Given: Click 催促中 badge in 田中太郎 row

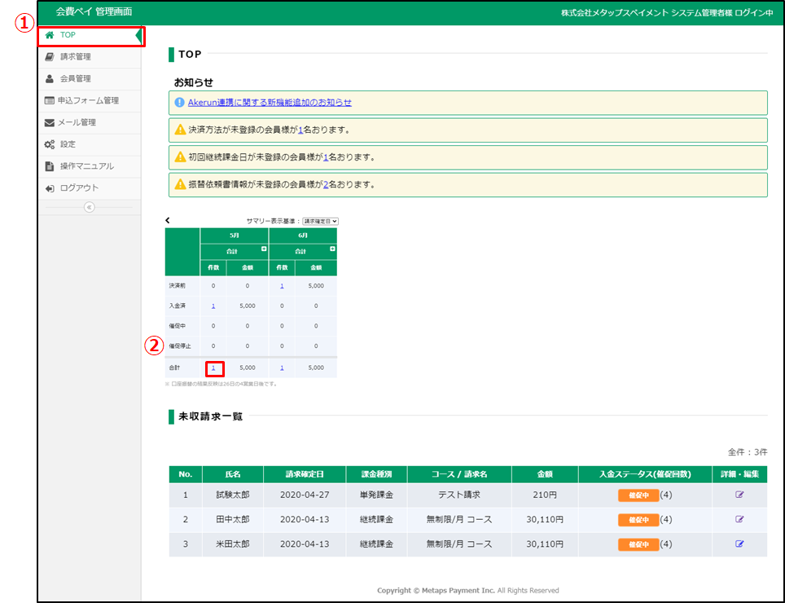Looking at the screenshot, I should point(638,520).
